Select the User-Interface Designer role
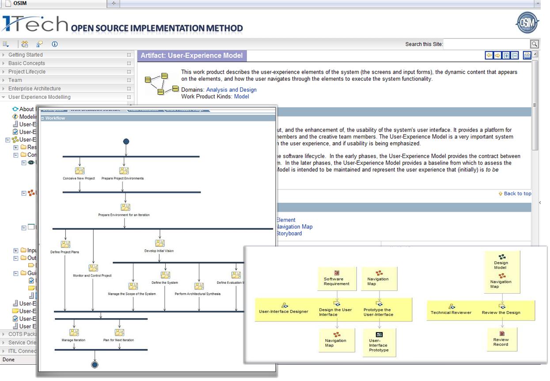This screenshot has width=550, height=381. [284, 309]
